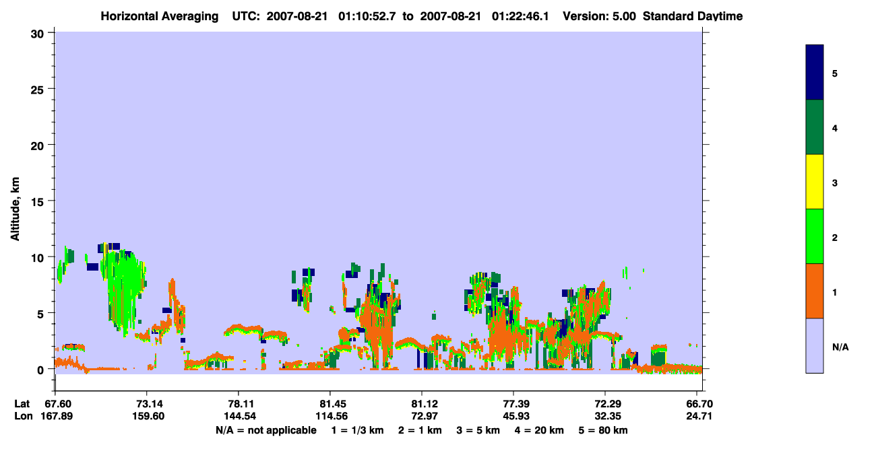The image size is (876, 449).
Task: Click the y-axis tick label 30
Action: pos(38,33)
